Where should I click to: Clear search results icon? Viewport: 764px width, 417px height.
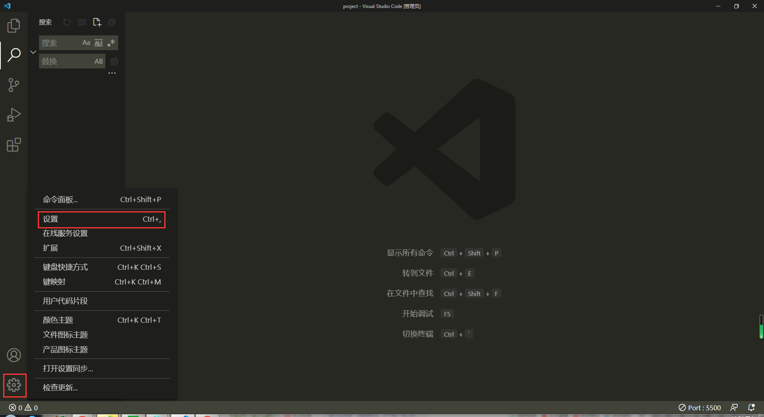click(x=82, y=22)
